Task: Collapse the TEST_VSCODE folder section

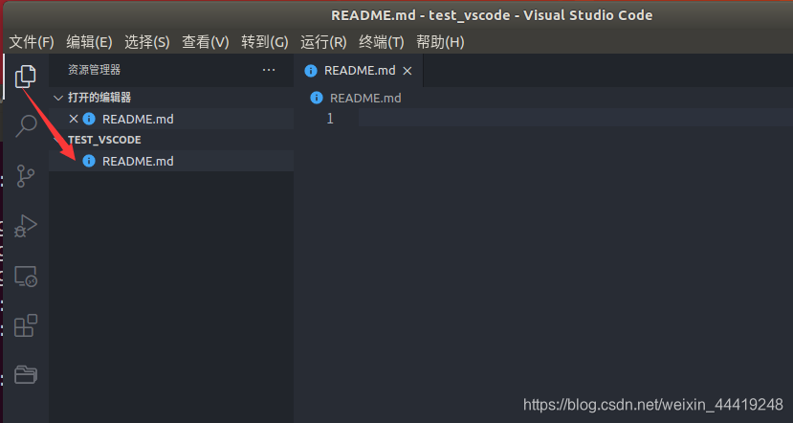Action: pos(57,139)
